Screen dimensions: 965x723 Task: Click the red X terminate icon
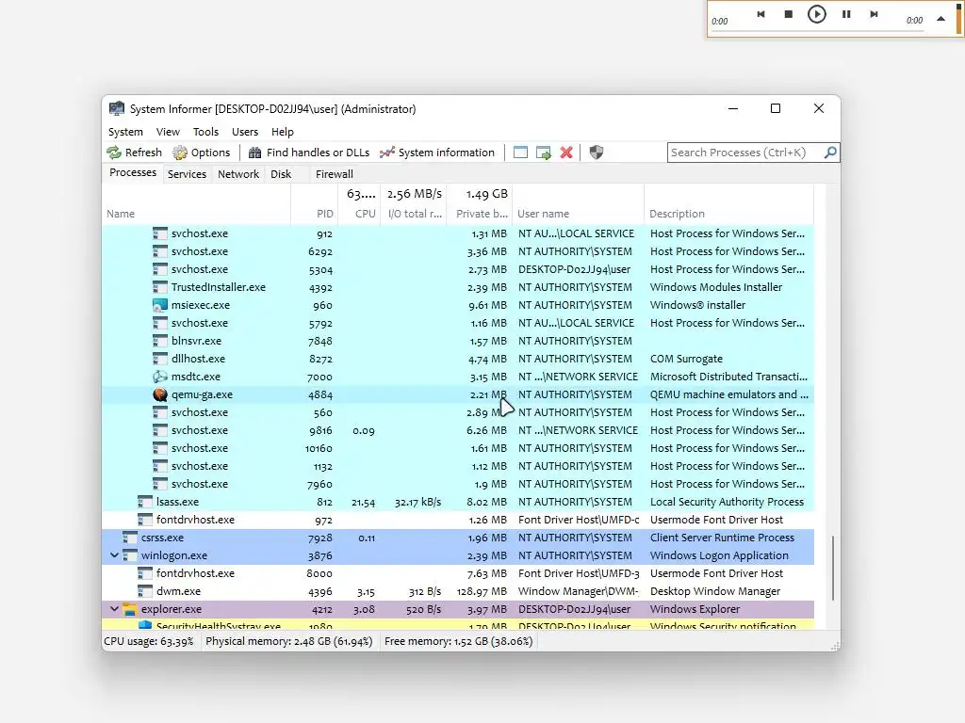(x=566, y=153)
